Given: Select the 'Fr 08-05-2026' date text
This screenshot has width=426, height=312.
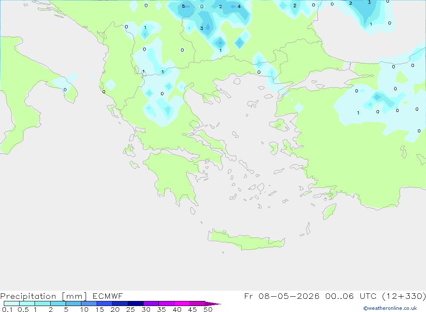Looking at the screenshot, I should pyautogui.click(x=282, y=296).
